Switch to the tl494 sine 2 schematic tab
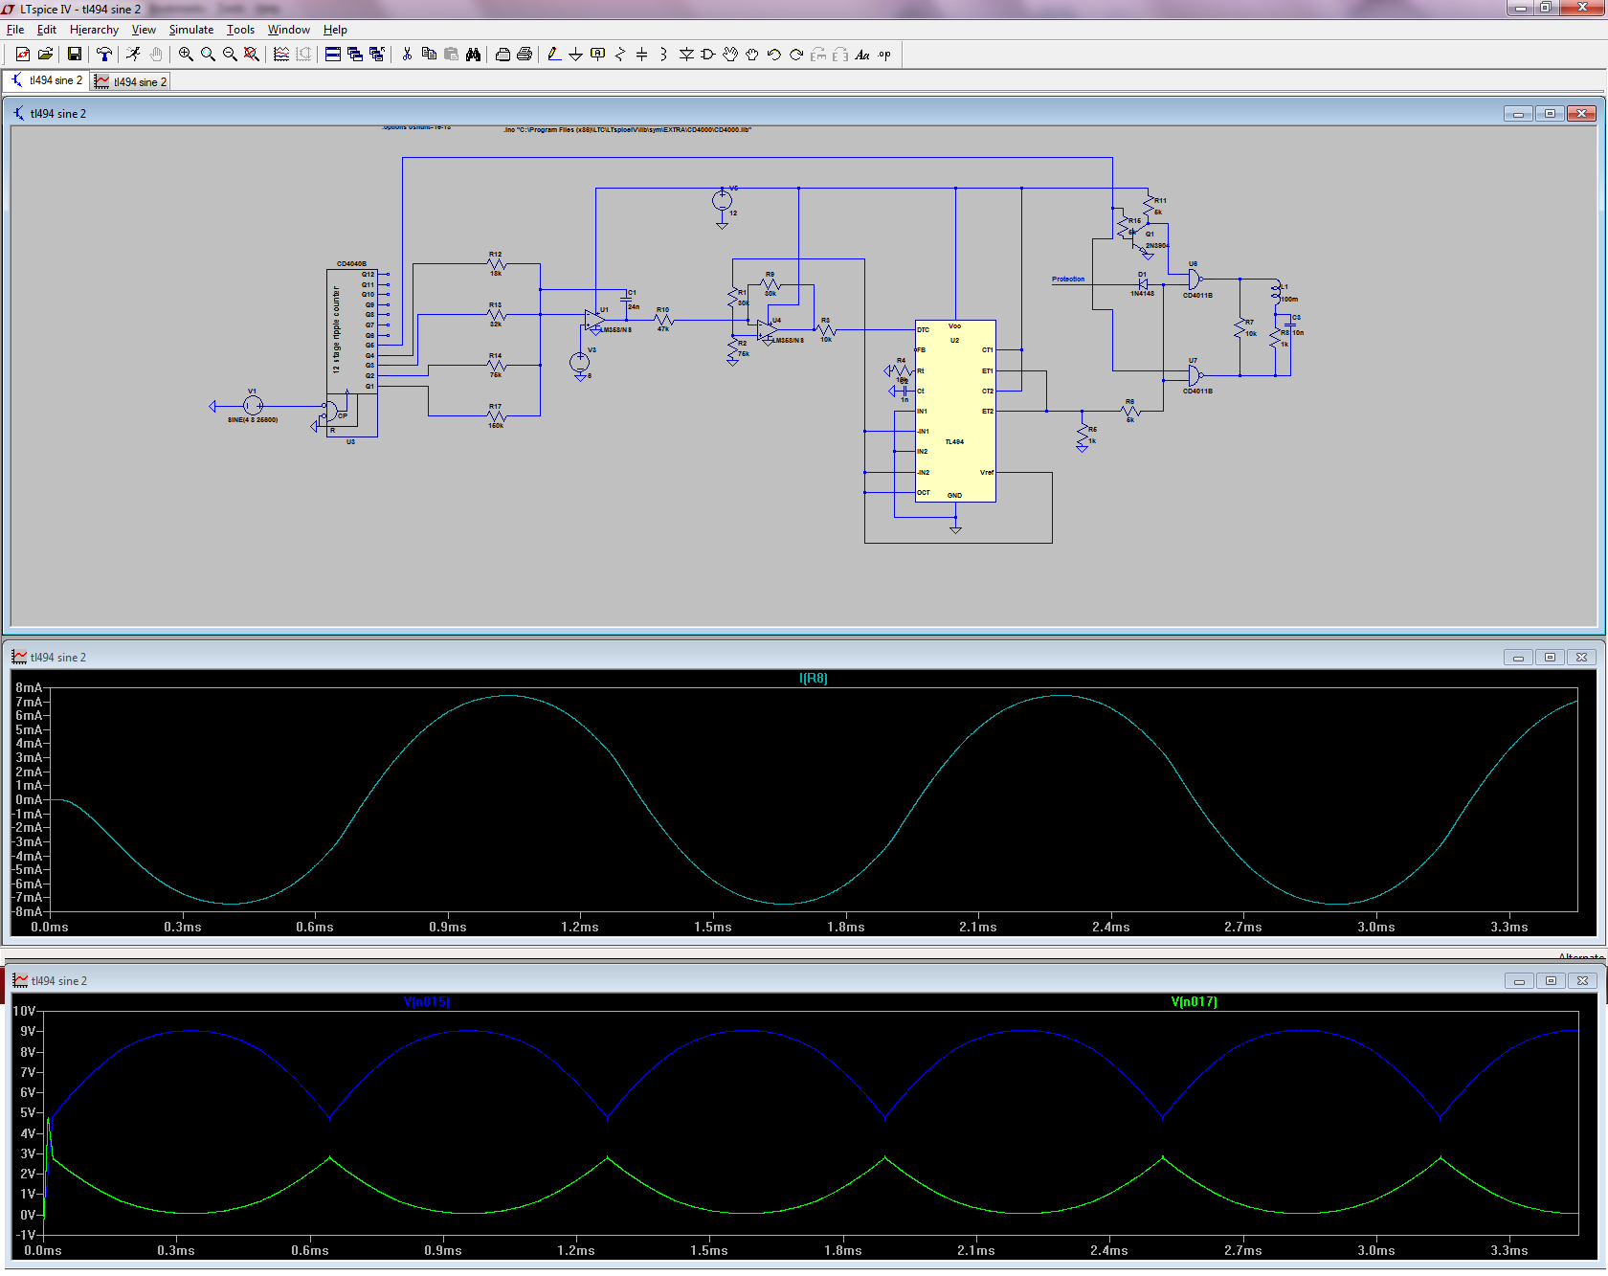 [47, 81]
